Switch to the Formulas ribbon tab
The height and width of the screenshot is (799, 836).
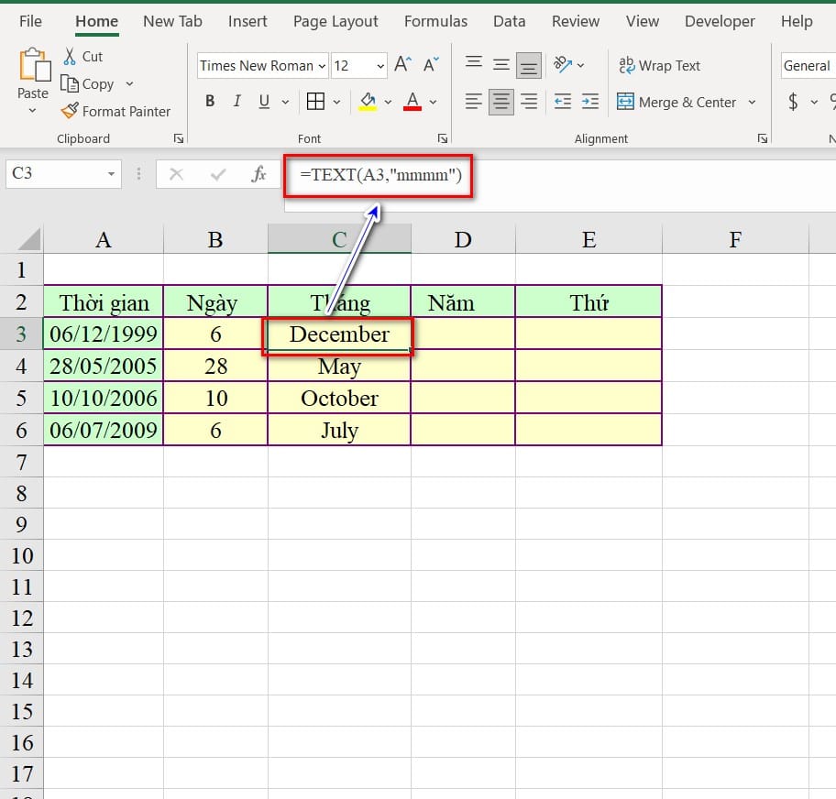[x=435, y=21]
